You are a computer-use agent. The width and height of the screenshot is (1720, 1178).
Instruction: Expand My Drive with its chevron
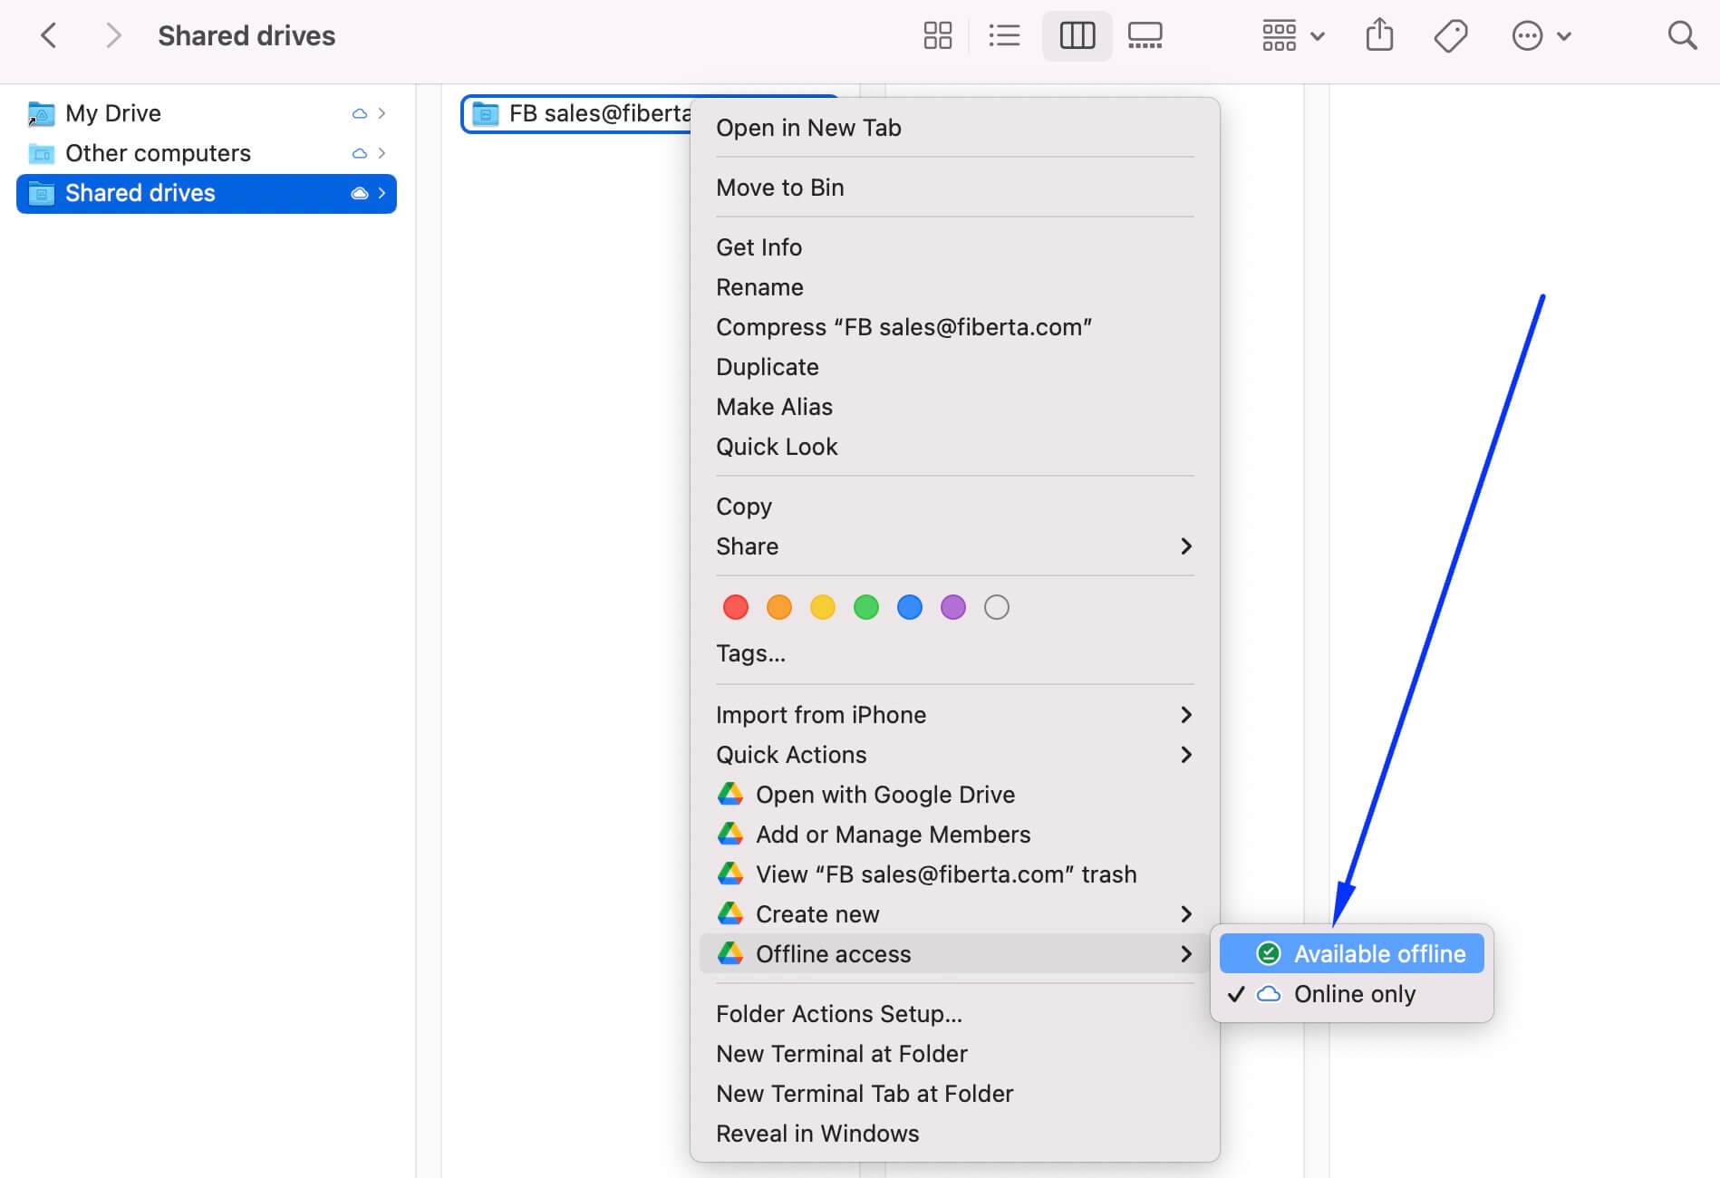(x=382, y=113)
